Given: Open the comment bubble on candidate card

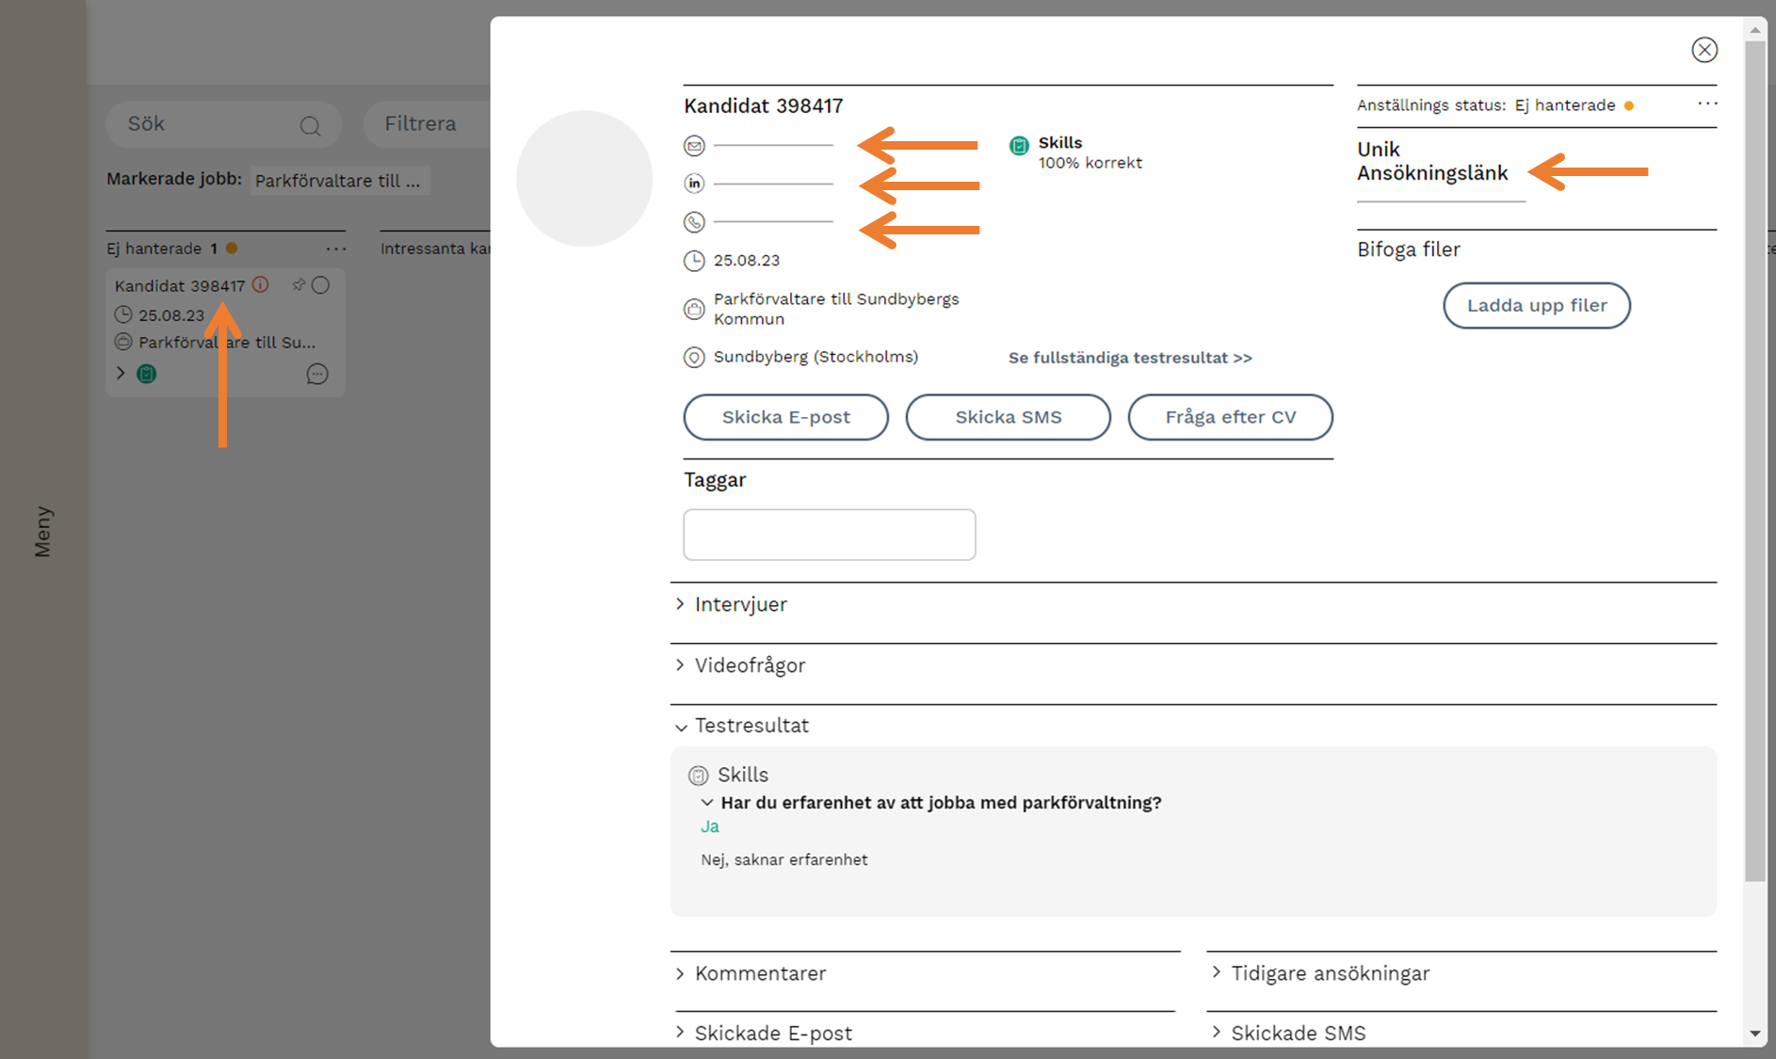Looking at the screenshot, I should click(x=317, y=375).
